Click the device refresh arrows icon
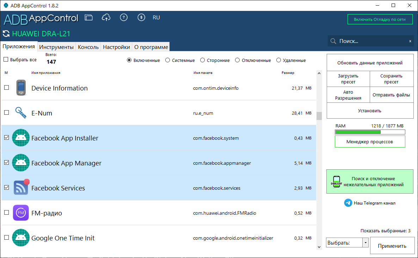 point(6,34)
